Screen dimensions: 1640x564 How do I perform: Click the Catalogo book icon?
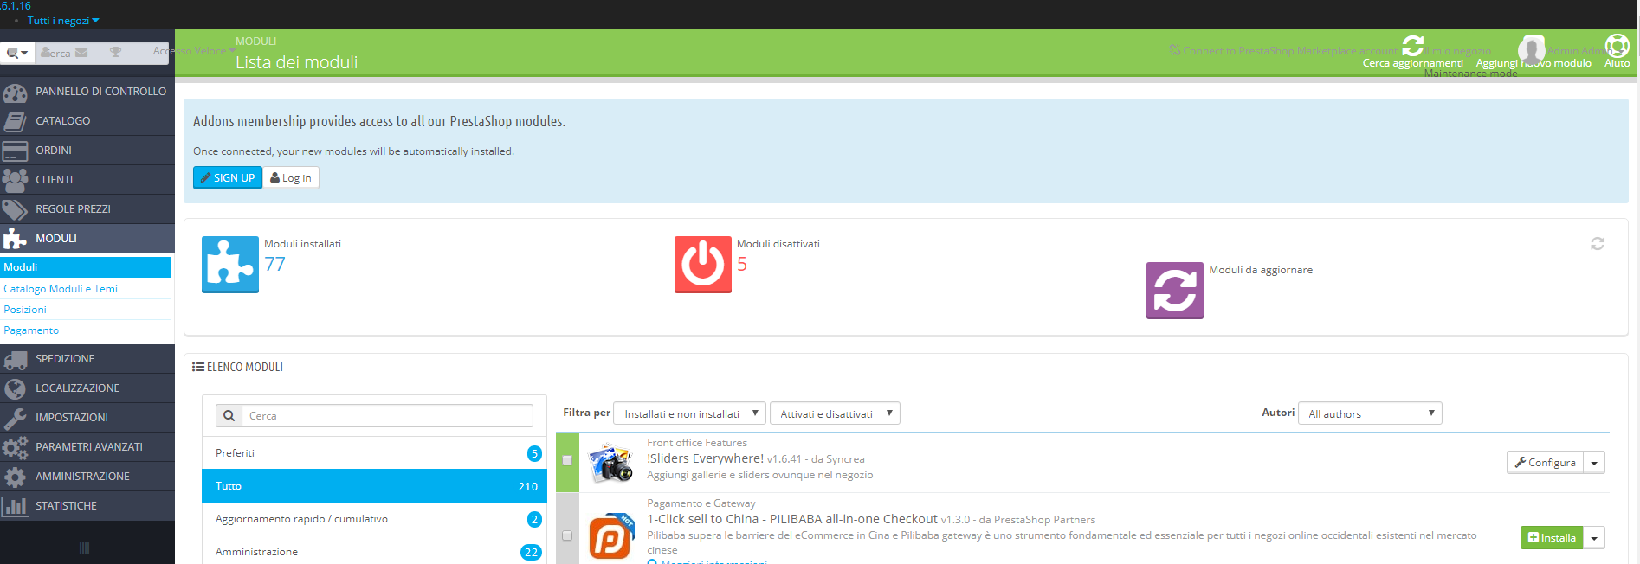pyautogui.click(x=15, y=121)
